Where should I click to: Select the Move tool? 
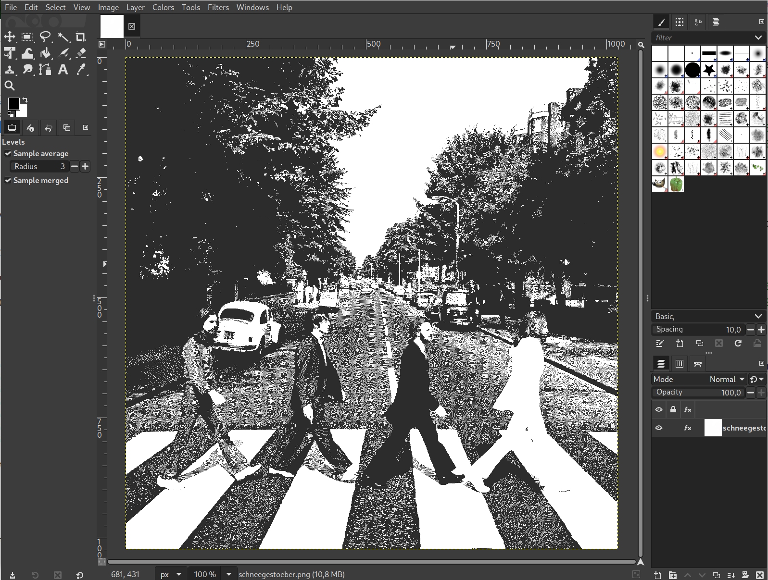click(x=10, y=37)
